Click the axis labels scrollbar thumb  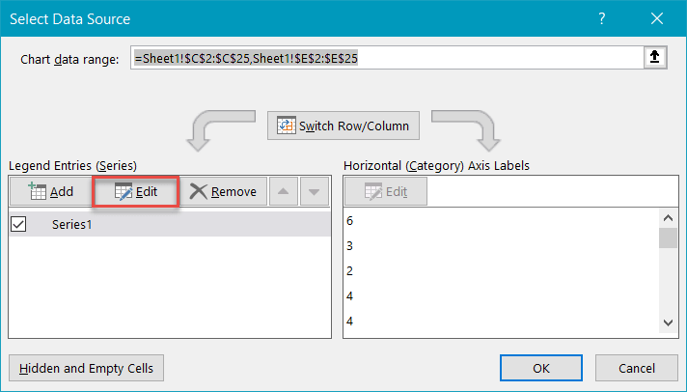[x=667, y=238]
